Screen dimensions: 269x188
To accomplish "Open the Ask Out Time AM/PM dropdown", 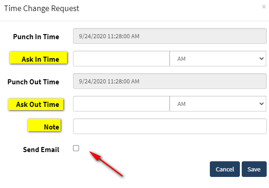I will [x=218, y=104].
